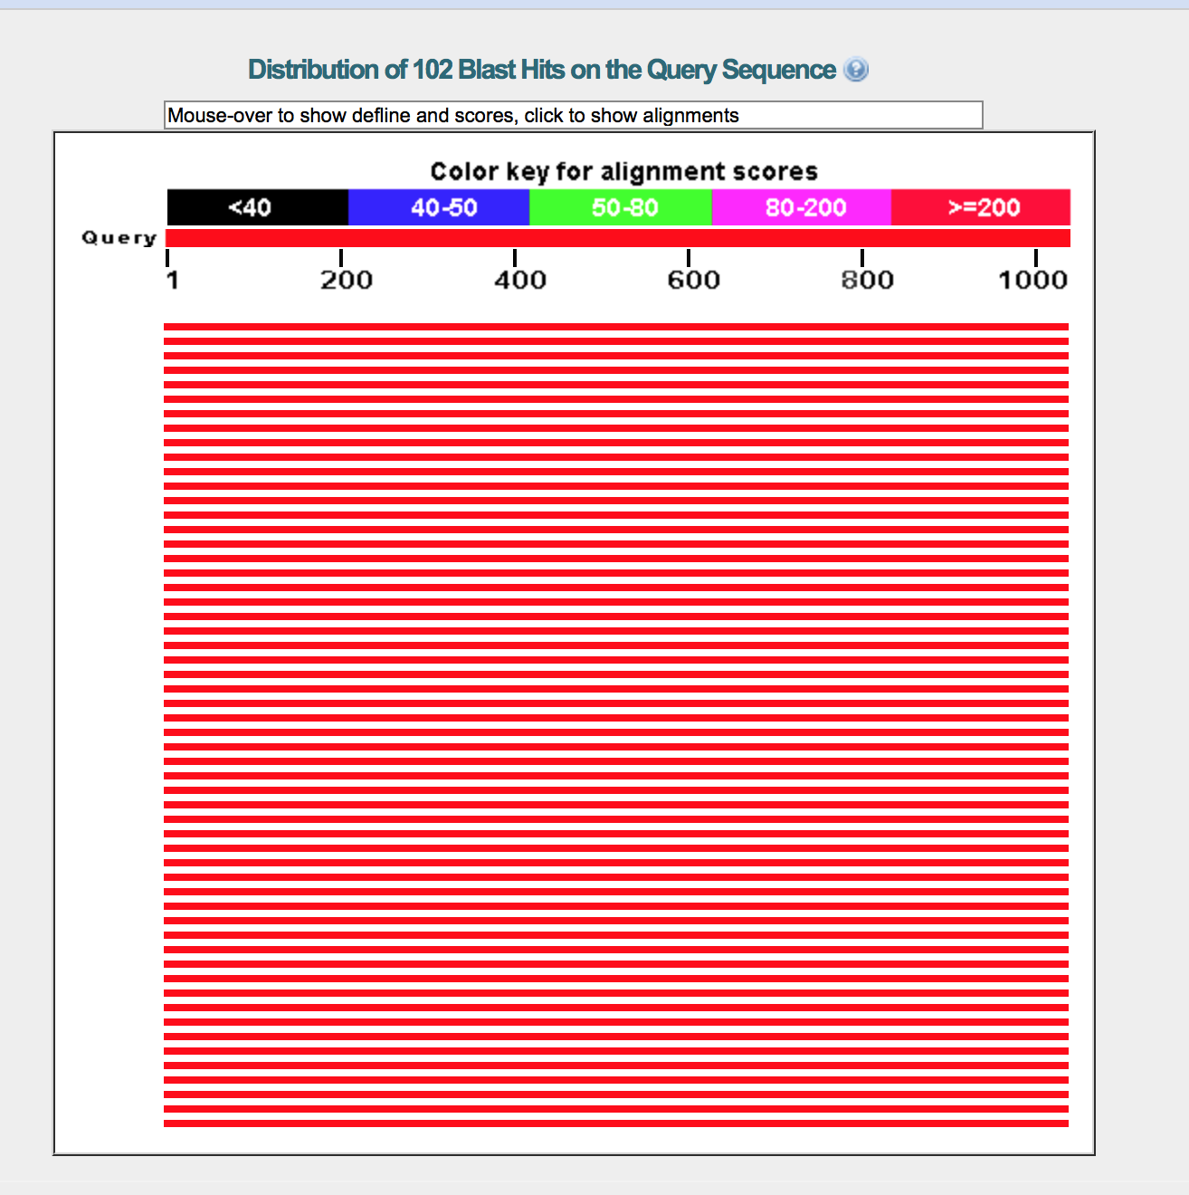The width and height of the screenshot is (1189, 1195).
Task: Click the 200 position marker label
Action: (346, 280)
